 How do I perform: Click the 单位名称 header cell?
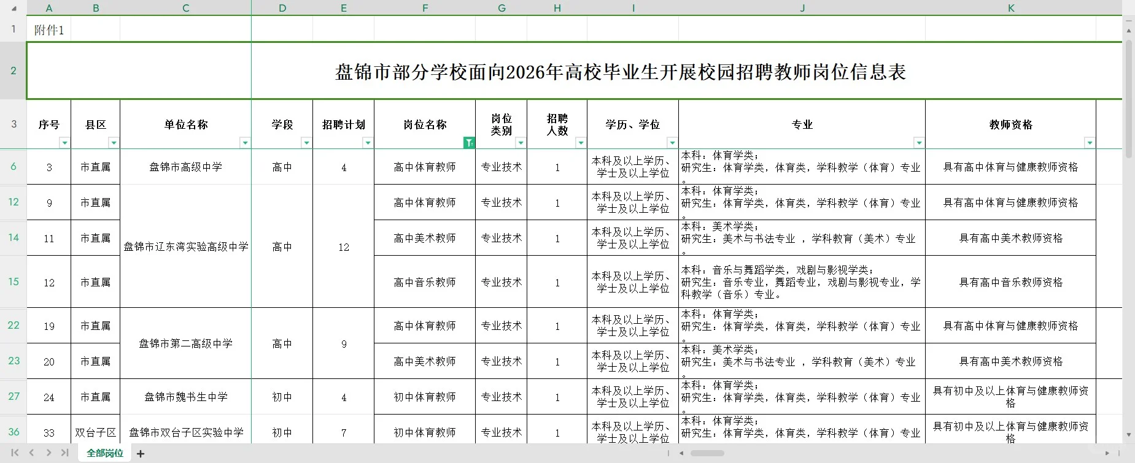[x=186, y=124]
